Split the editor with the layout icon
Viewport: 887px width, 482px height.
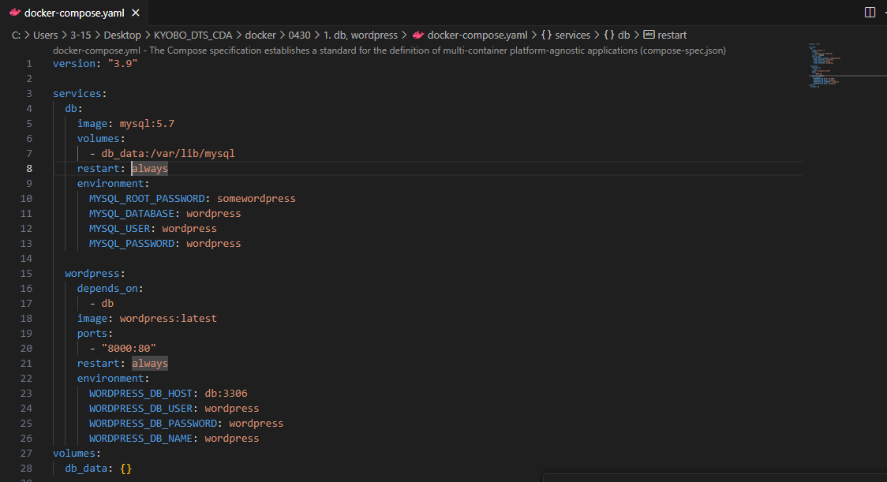(x=870, y=13)
